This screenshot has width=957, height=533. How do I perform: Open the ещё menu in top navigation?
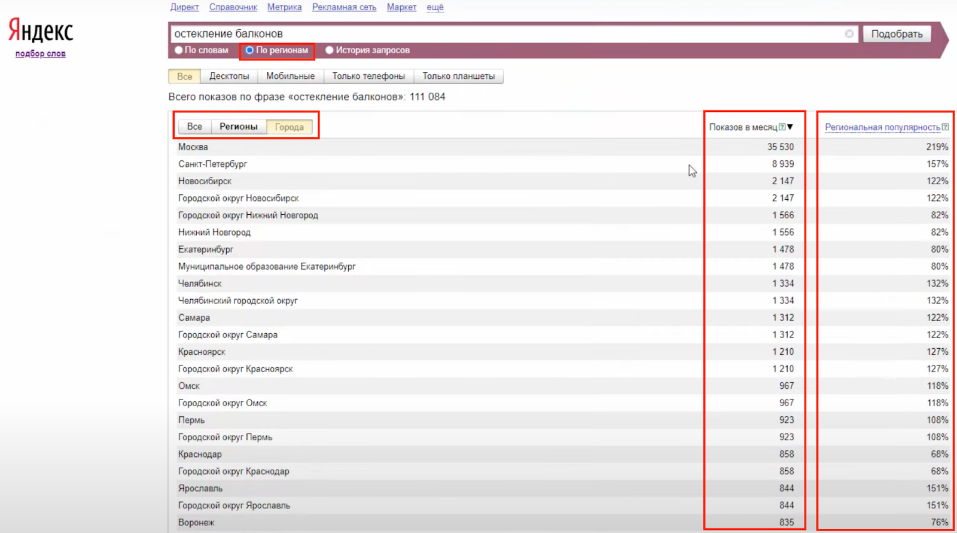click(435, 7)
